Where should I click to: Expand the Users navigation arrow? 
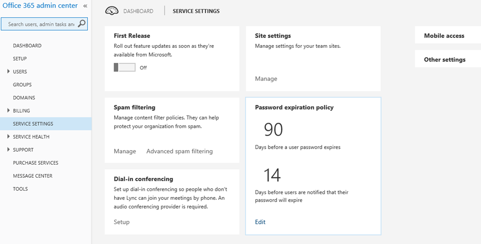[8, 72]
